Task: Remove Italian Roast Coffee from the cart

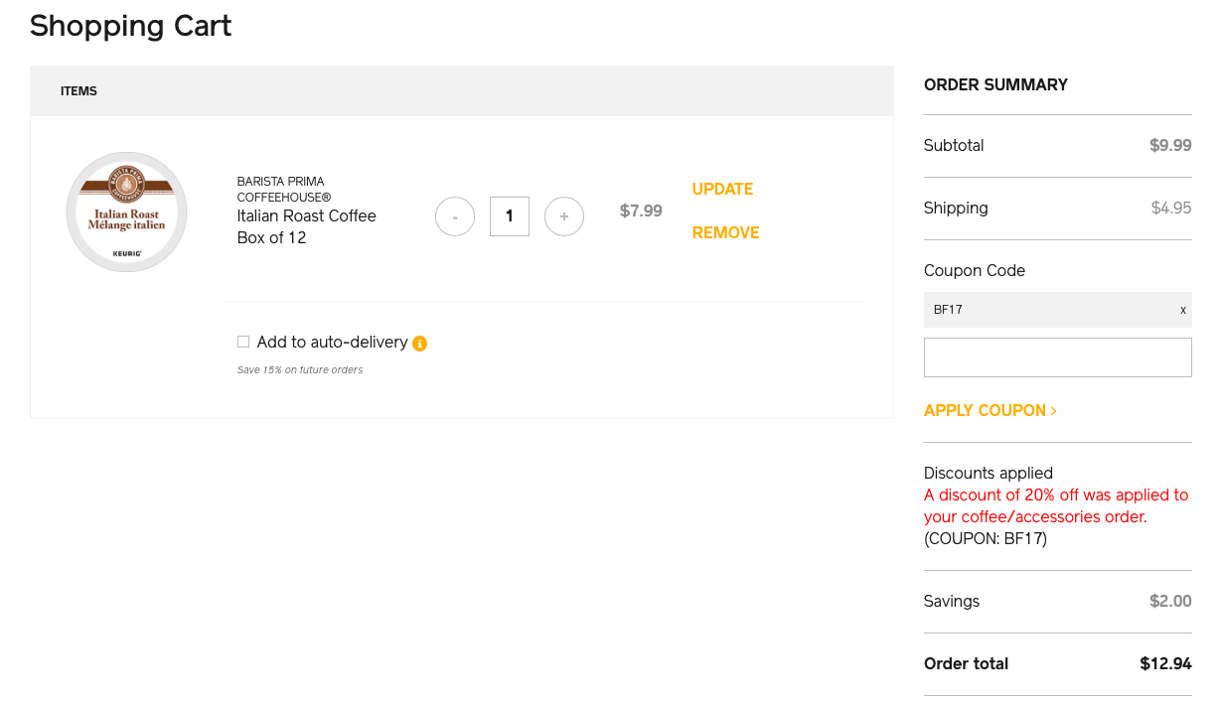Action: click(725, 232)
